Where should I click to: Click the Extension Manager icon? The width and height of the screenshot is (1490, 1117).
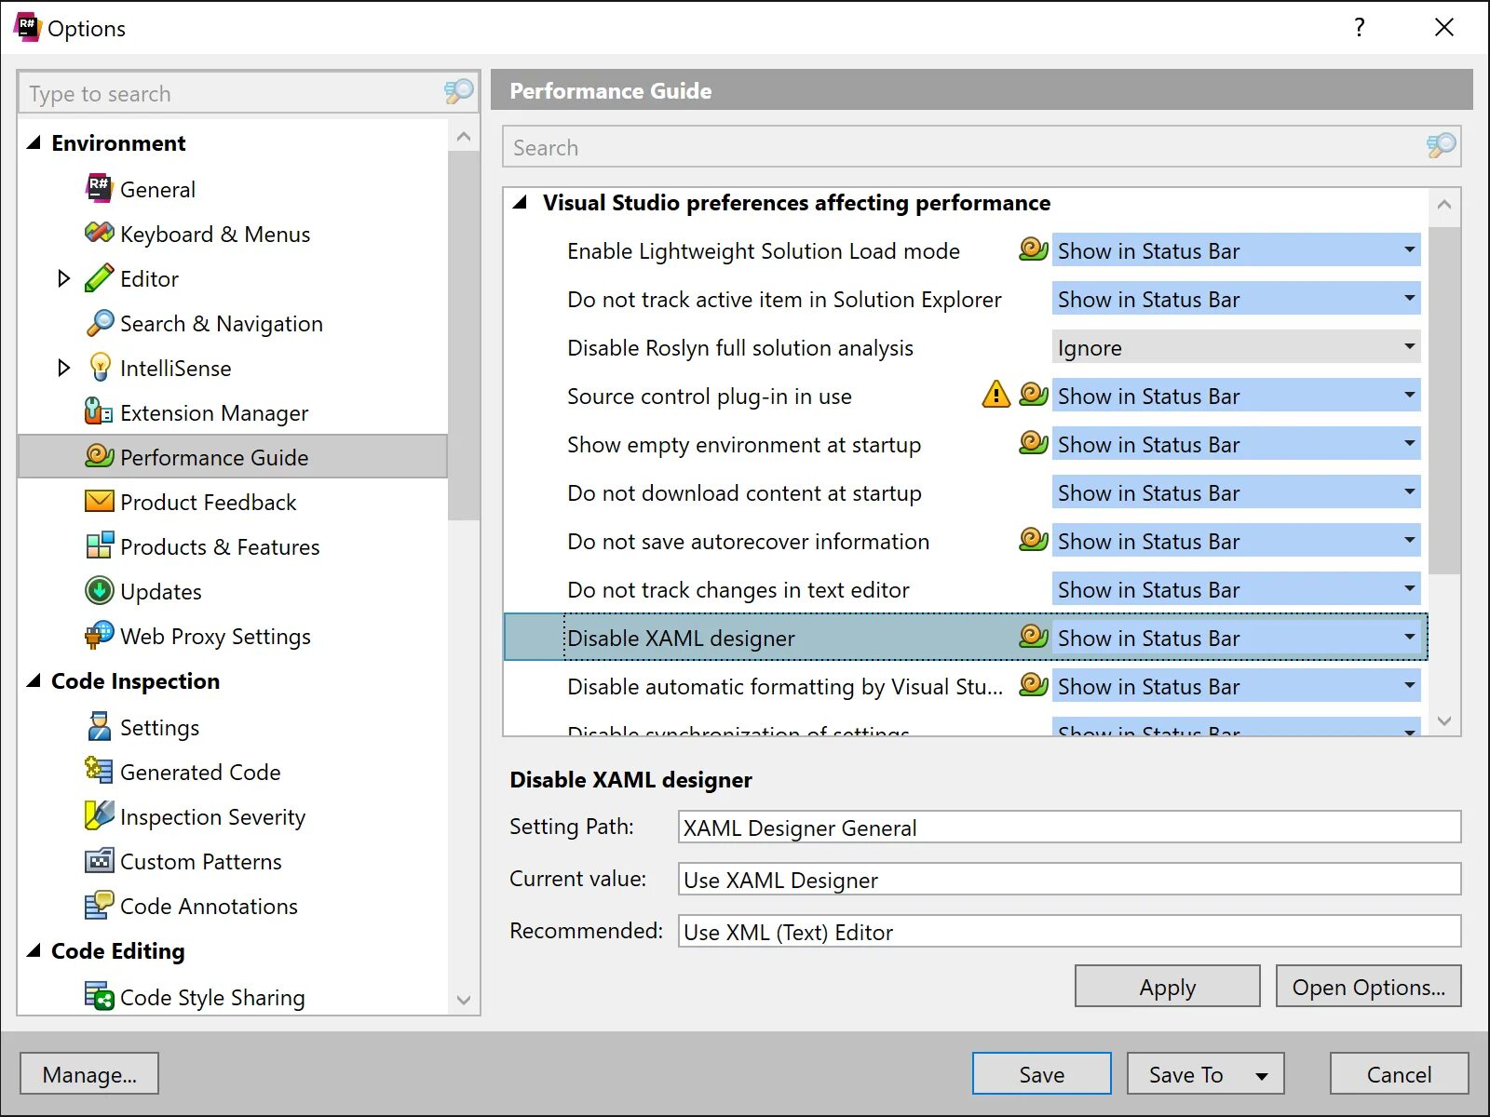(x=99, y=411)
